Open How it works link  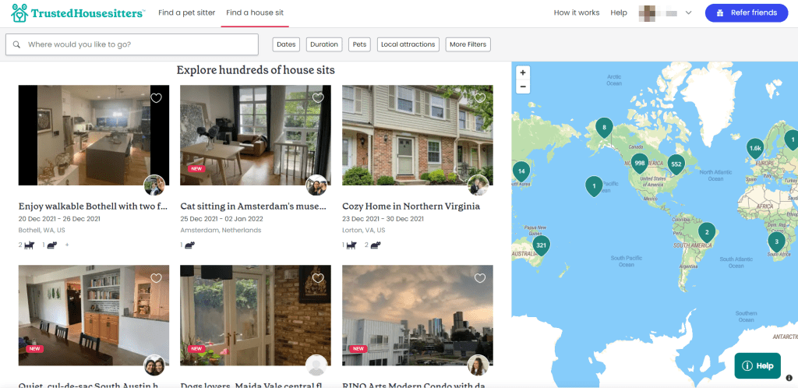(x=577, y=12)
